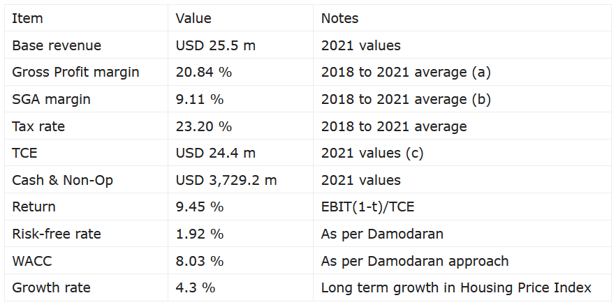Screen dimensions: 616x307
Task: Select the Risk-free rate label
Action: 56,234
